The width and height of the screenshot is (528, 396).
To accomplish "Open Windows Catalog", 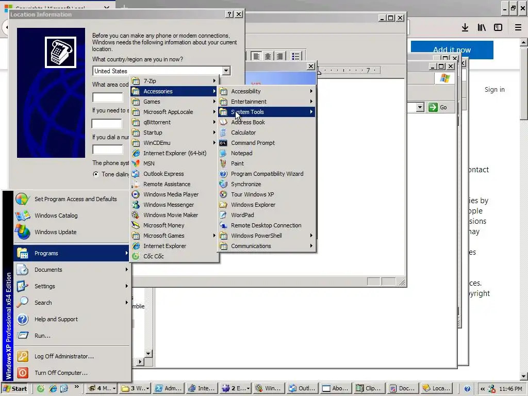I will point(72,216).
